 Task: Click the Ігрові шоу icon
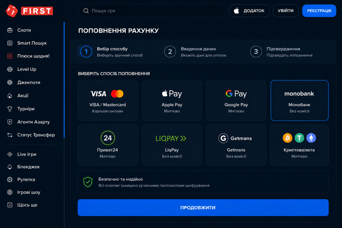10,192
